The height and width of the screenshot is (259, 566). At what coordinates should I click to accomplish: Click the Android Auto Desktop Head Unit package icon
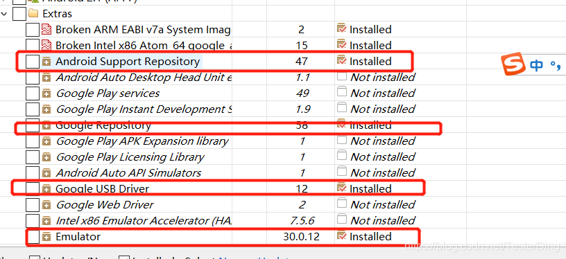pos(46,78)
